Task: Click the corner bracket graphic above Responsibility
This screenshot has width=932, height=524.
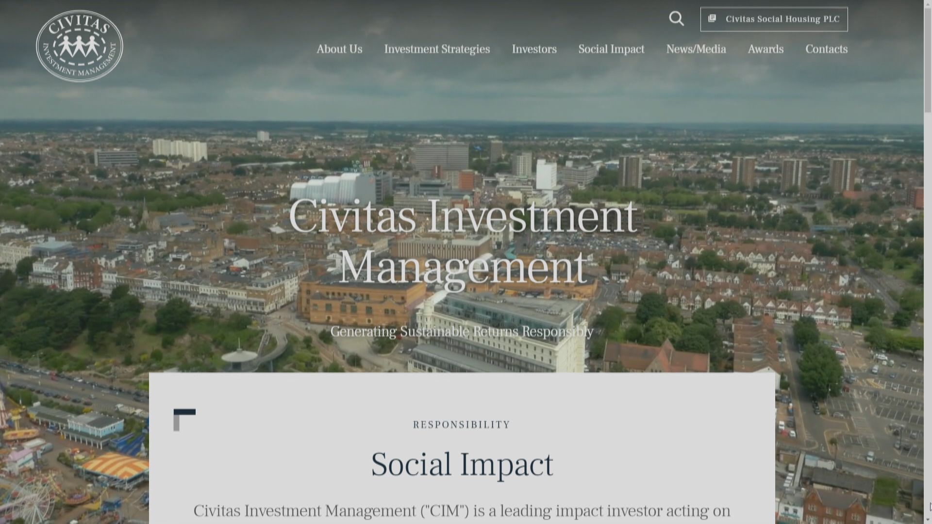Action: [184, 420]
